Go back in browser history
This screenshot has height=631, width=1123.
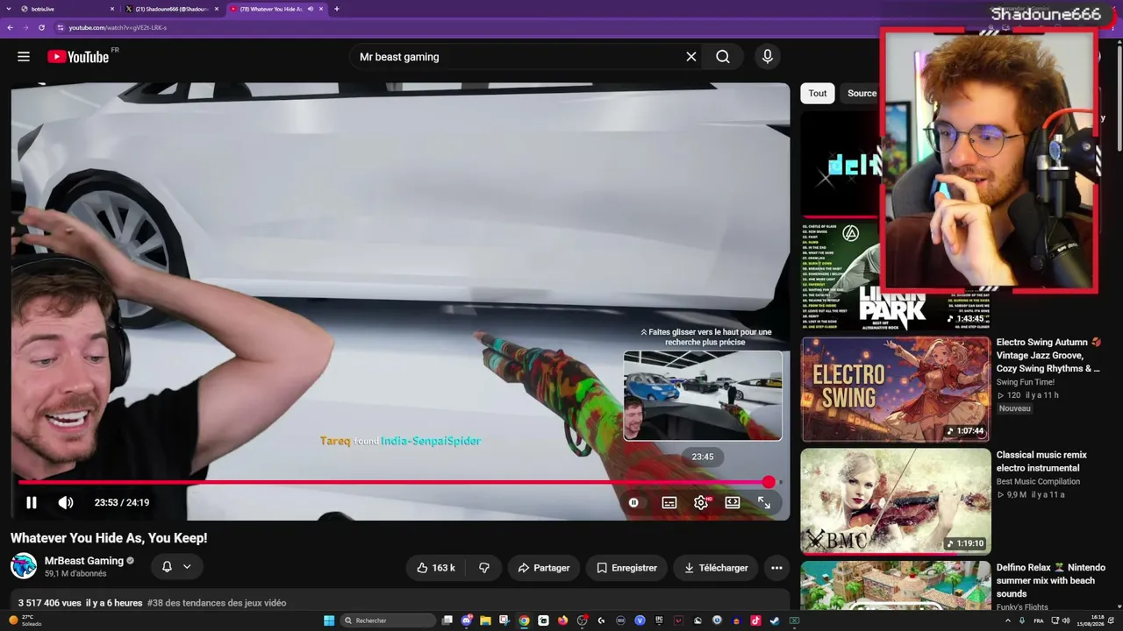11,27
